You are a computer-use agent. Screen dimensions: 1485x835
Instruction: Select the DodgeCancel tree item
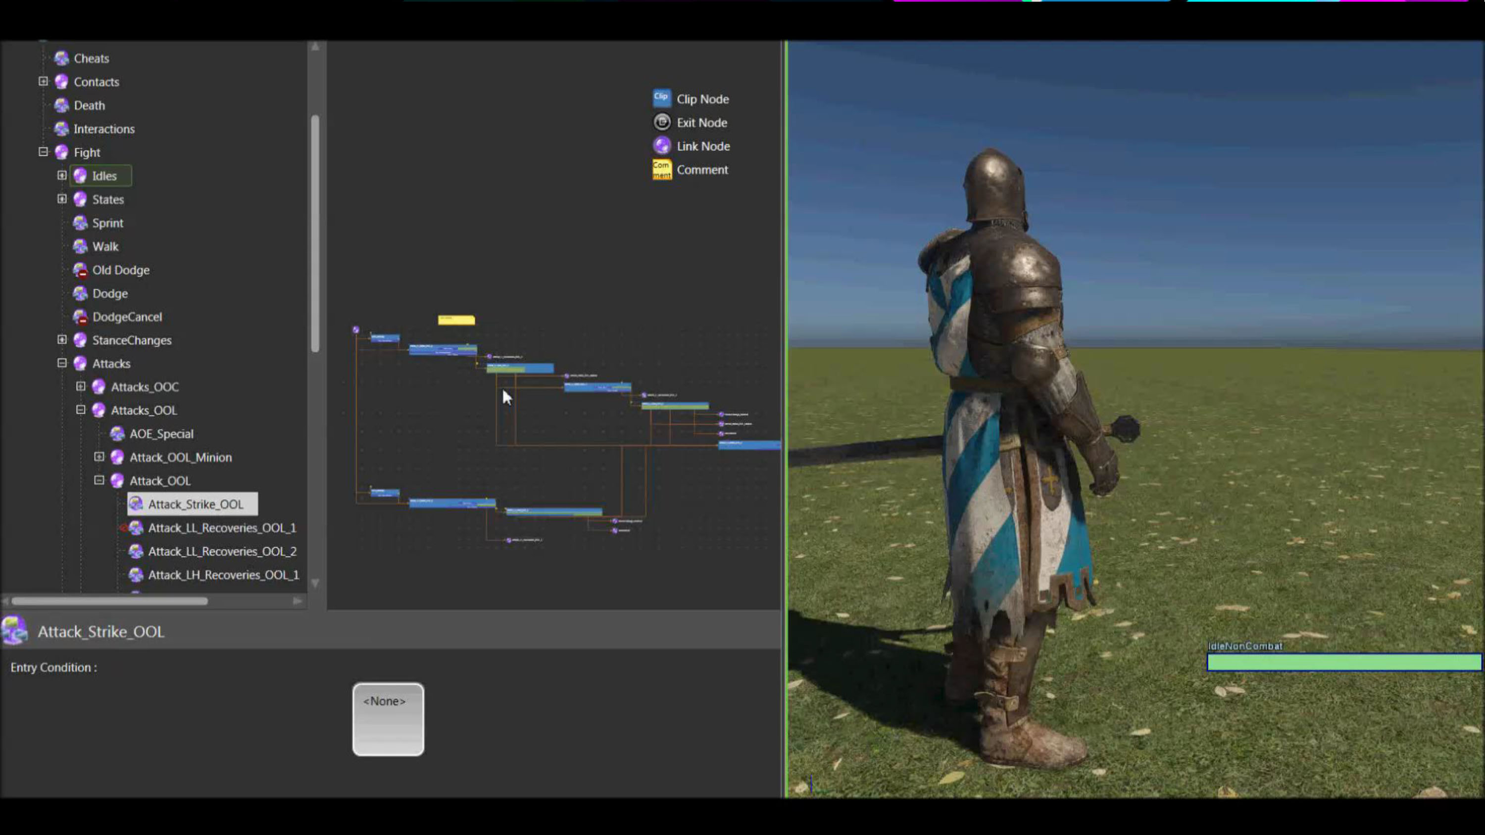pyautogui.click(x=127, y=317)
